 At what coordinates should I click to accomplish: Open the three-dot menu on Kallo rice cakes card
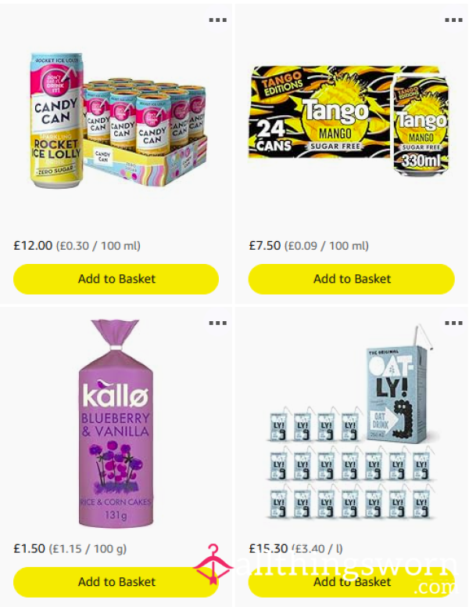217,323
